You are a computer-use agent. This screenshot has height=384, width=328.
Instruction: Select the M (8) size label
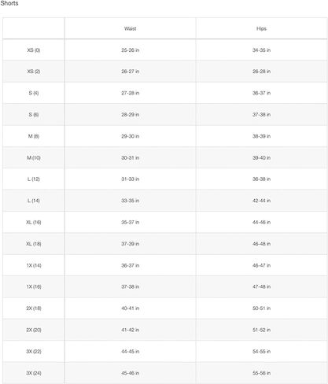34,136
